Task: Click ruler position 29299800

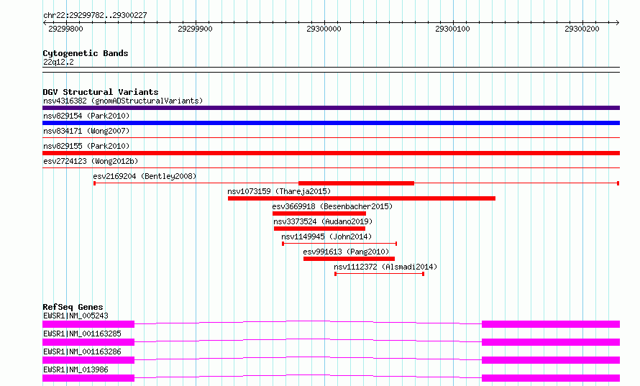Action: 65,29
